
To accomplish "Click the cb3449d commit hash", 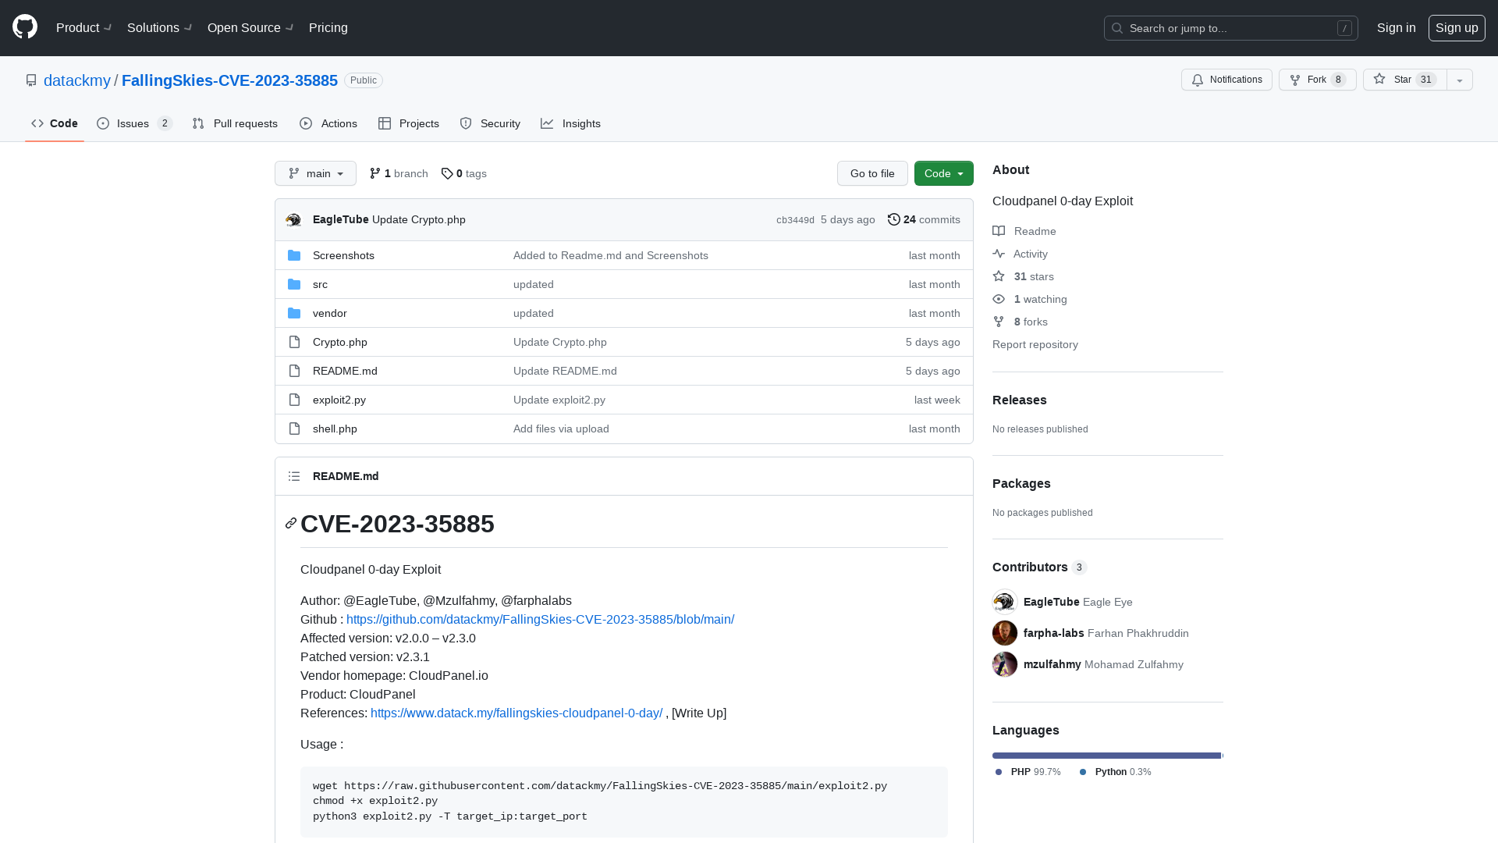I will point(795,220).
